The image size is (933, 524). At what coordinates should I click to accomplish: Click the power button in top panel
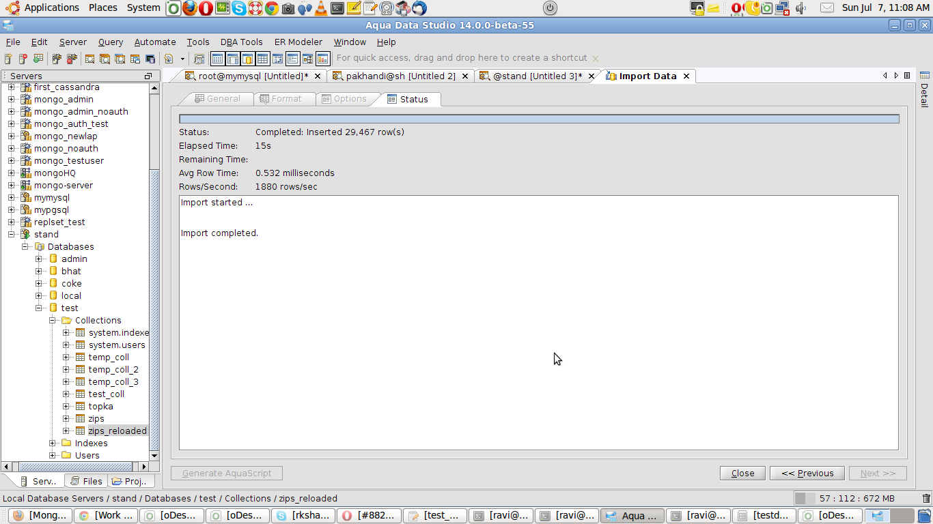pyautogui.click(x=550, y=8)
